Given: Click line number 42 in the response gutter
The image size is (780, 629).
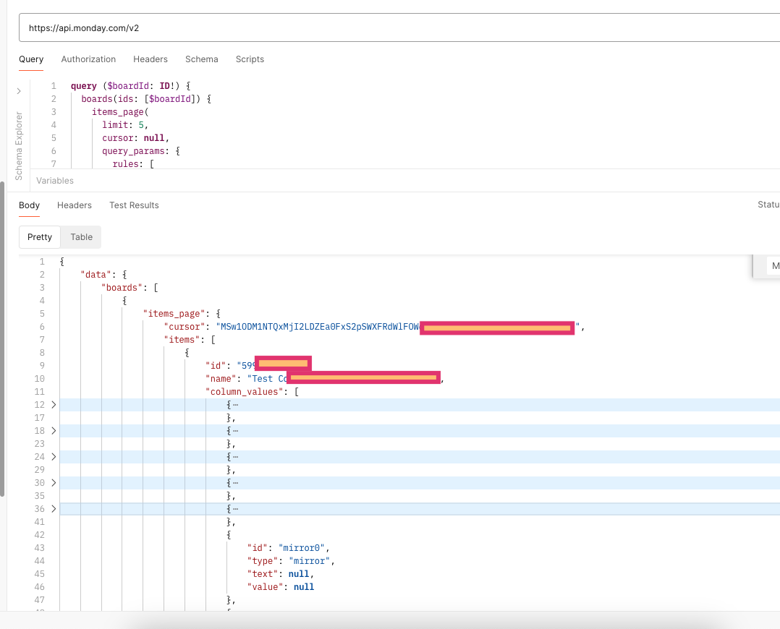Looking at the screenshot, I should click(39, 535).
